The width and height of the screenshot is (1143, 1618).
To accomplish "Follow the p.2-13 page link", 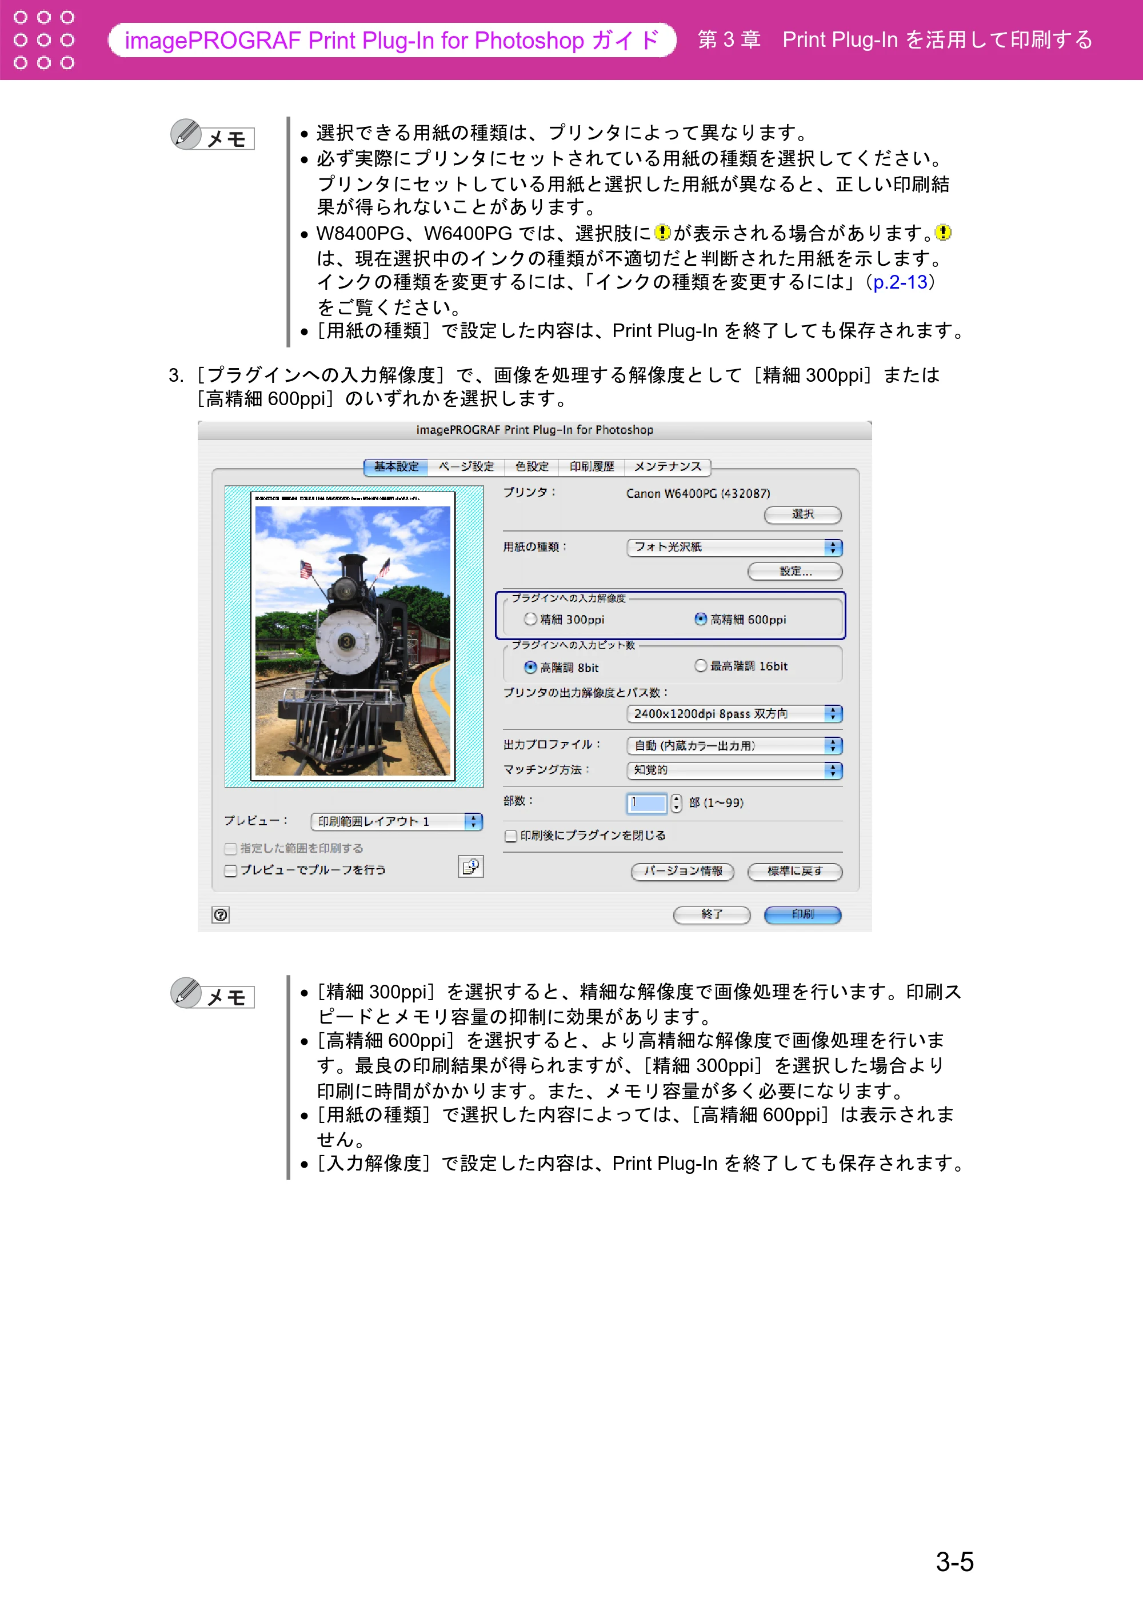I will tap(900, 282).
